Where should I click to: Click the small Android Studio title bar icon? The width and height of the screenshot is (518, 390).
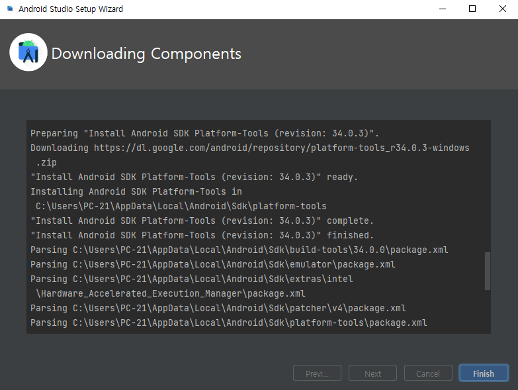point(10,9)
